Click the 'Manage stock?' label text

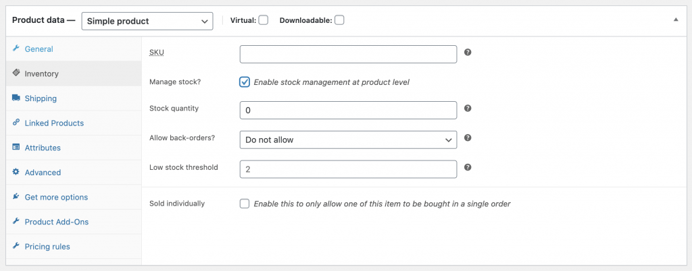pyautogui.click(x=175, y=82)
